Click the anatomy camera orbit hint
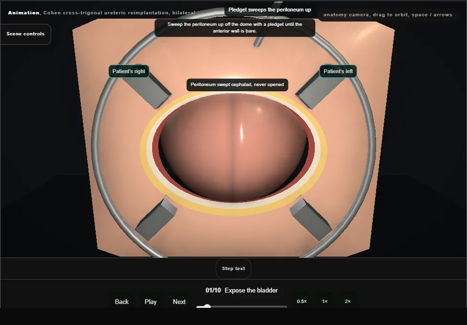Viewport: 467px width, 325px height. 388,15
